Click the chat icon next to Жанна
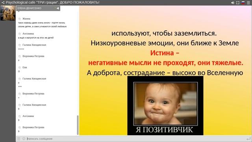This screenshot has width=252, height=142. (x=20, y=19)
